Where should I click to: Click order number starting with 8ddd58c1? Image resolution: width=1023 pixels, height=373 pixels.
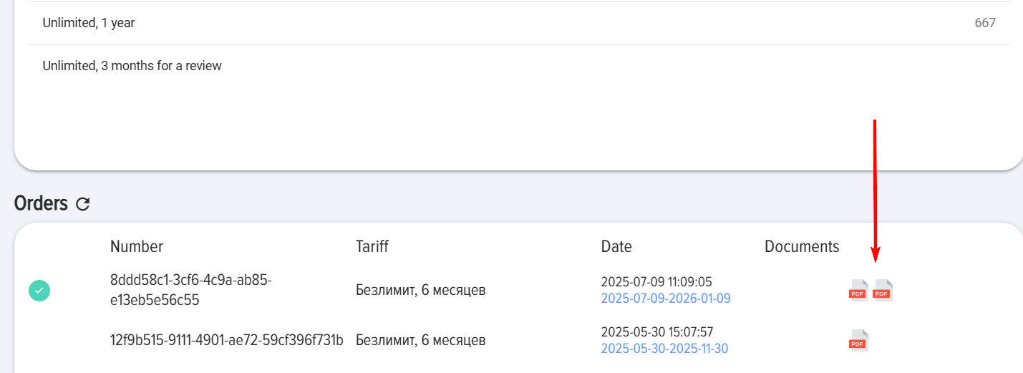(x=190, y=290)
